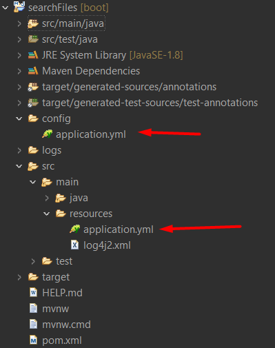
Task: Click the target folder icon
Action: (33, 277)
